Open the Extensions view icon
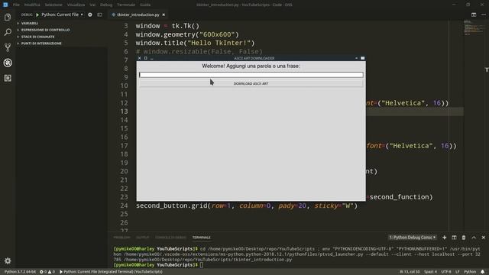This screenshot has height=275, width=489. coord(8,78)
